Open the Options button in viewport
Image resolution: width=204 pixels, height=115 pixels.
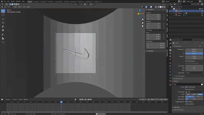click(x=164, y=4)
